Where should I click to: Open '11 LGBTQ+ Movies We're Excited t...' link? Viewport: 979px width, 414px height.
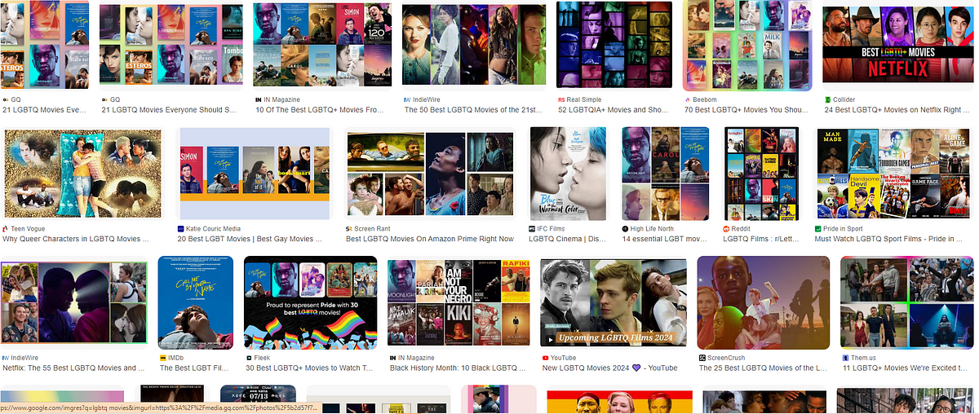906,368
